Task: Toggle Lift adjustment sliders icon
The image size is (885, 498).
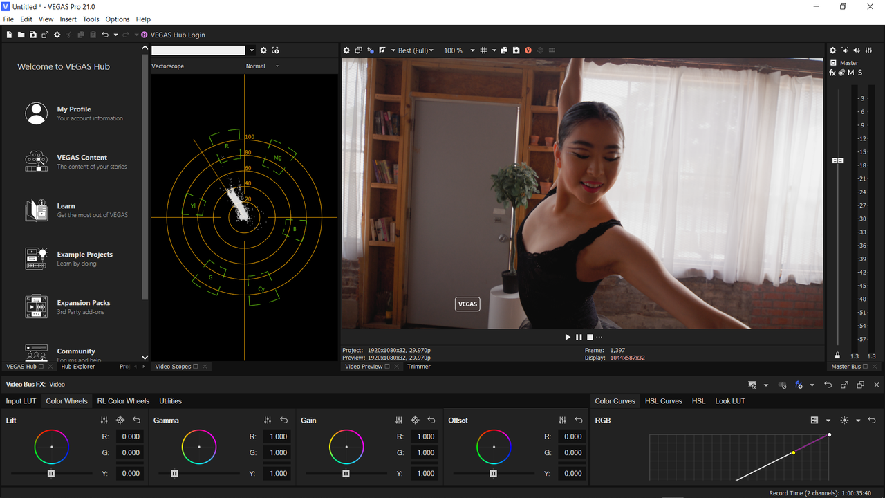Action: [104, 421]
